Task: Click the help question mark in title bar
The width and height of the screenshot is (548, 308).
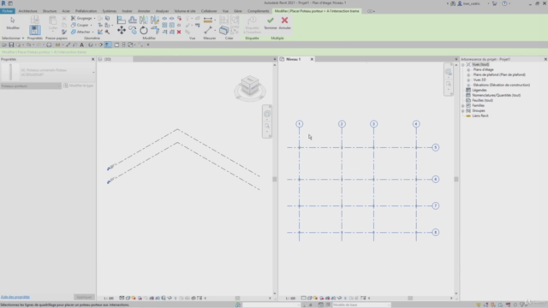Action: (x=504, y=3)
